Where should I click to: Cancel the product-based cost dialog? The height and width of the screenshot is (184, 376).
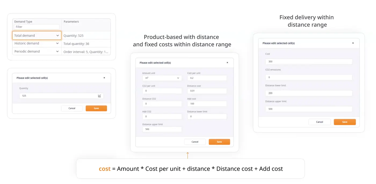[195, 142]
